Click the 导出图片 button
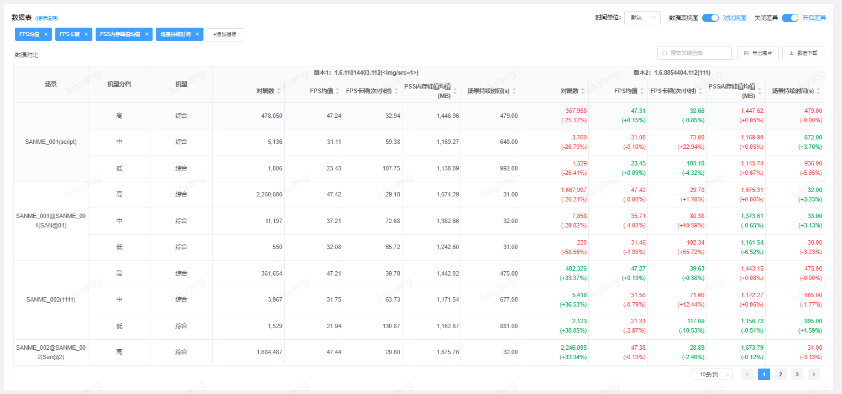 click(757, 53)
